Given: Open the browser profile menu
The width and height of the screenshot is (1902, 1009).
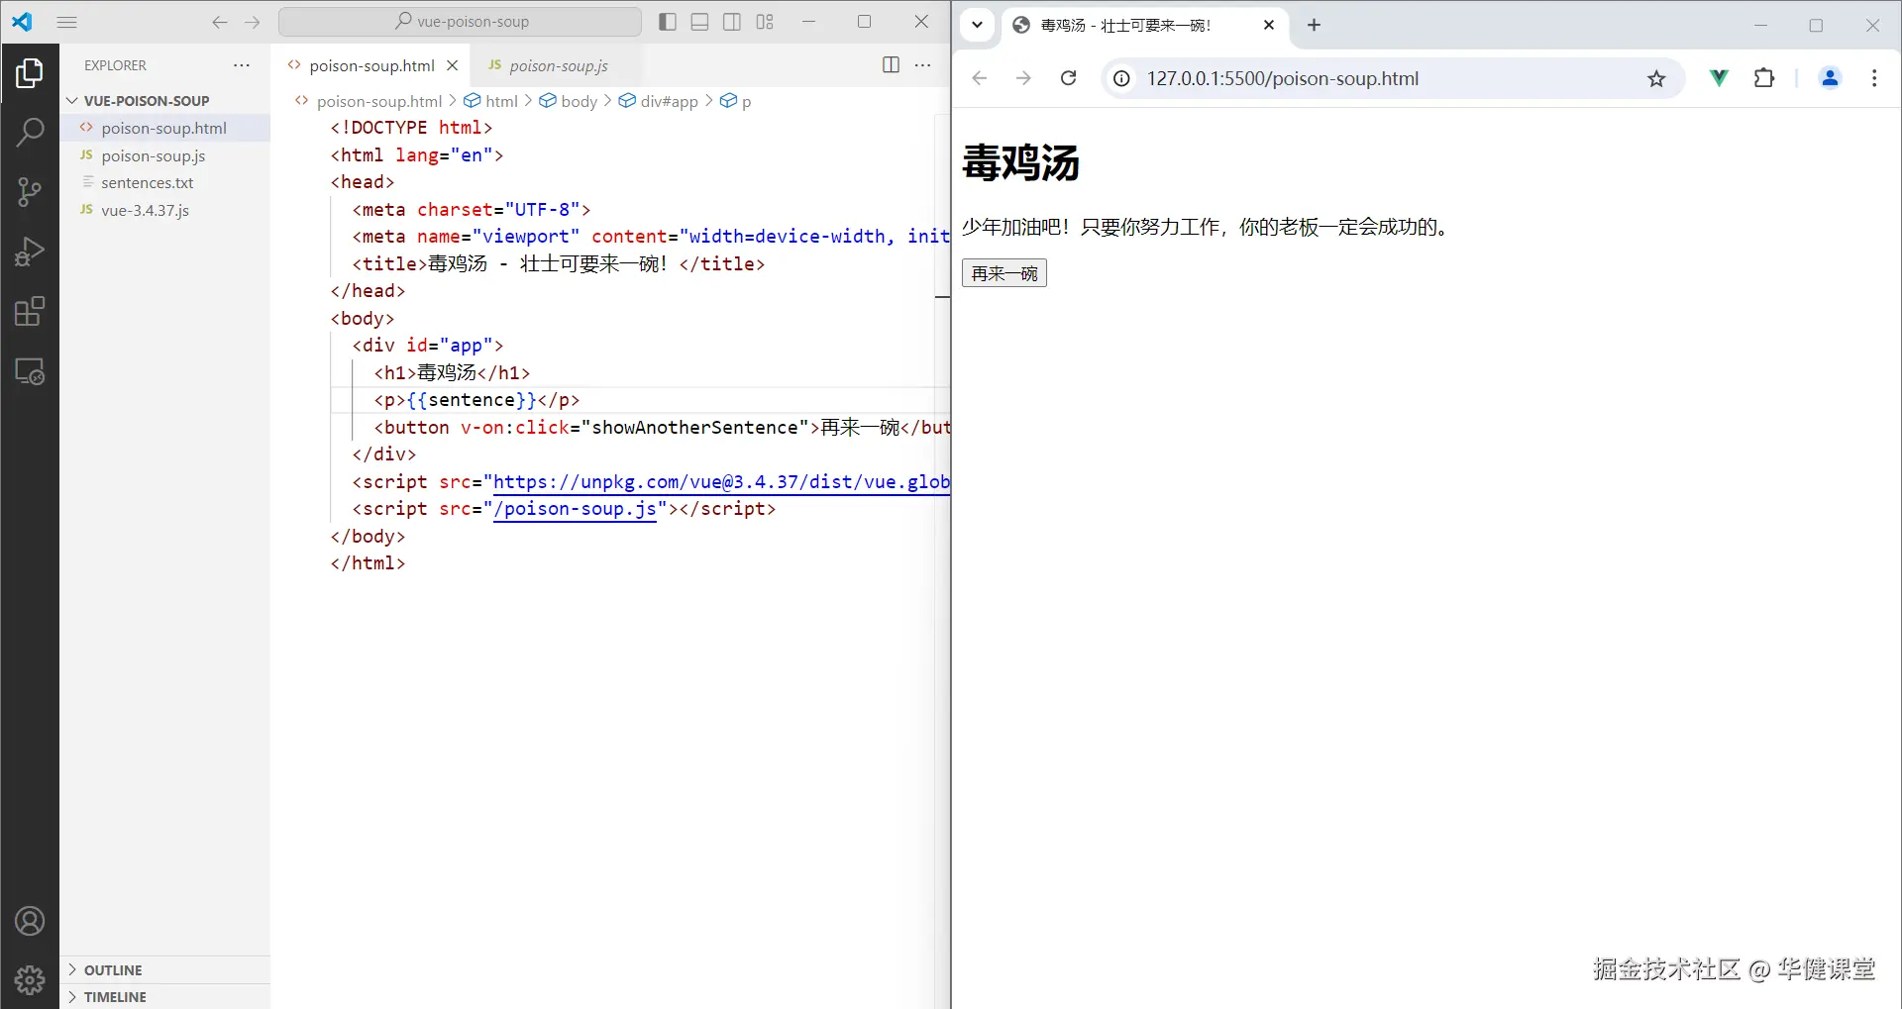Looking at the screenshot, I should (1830, 78).
